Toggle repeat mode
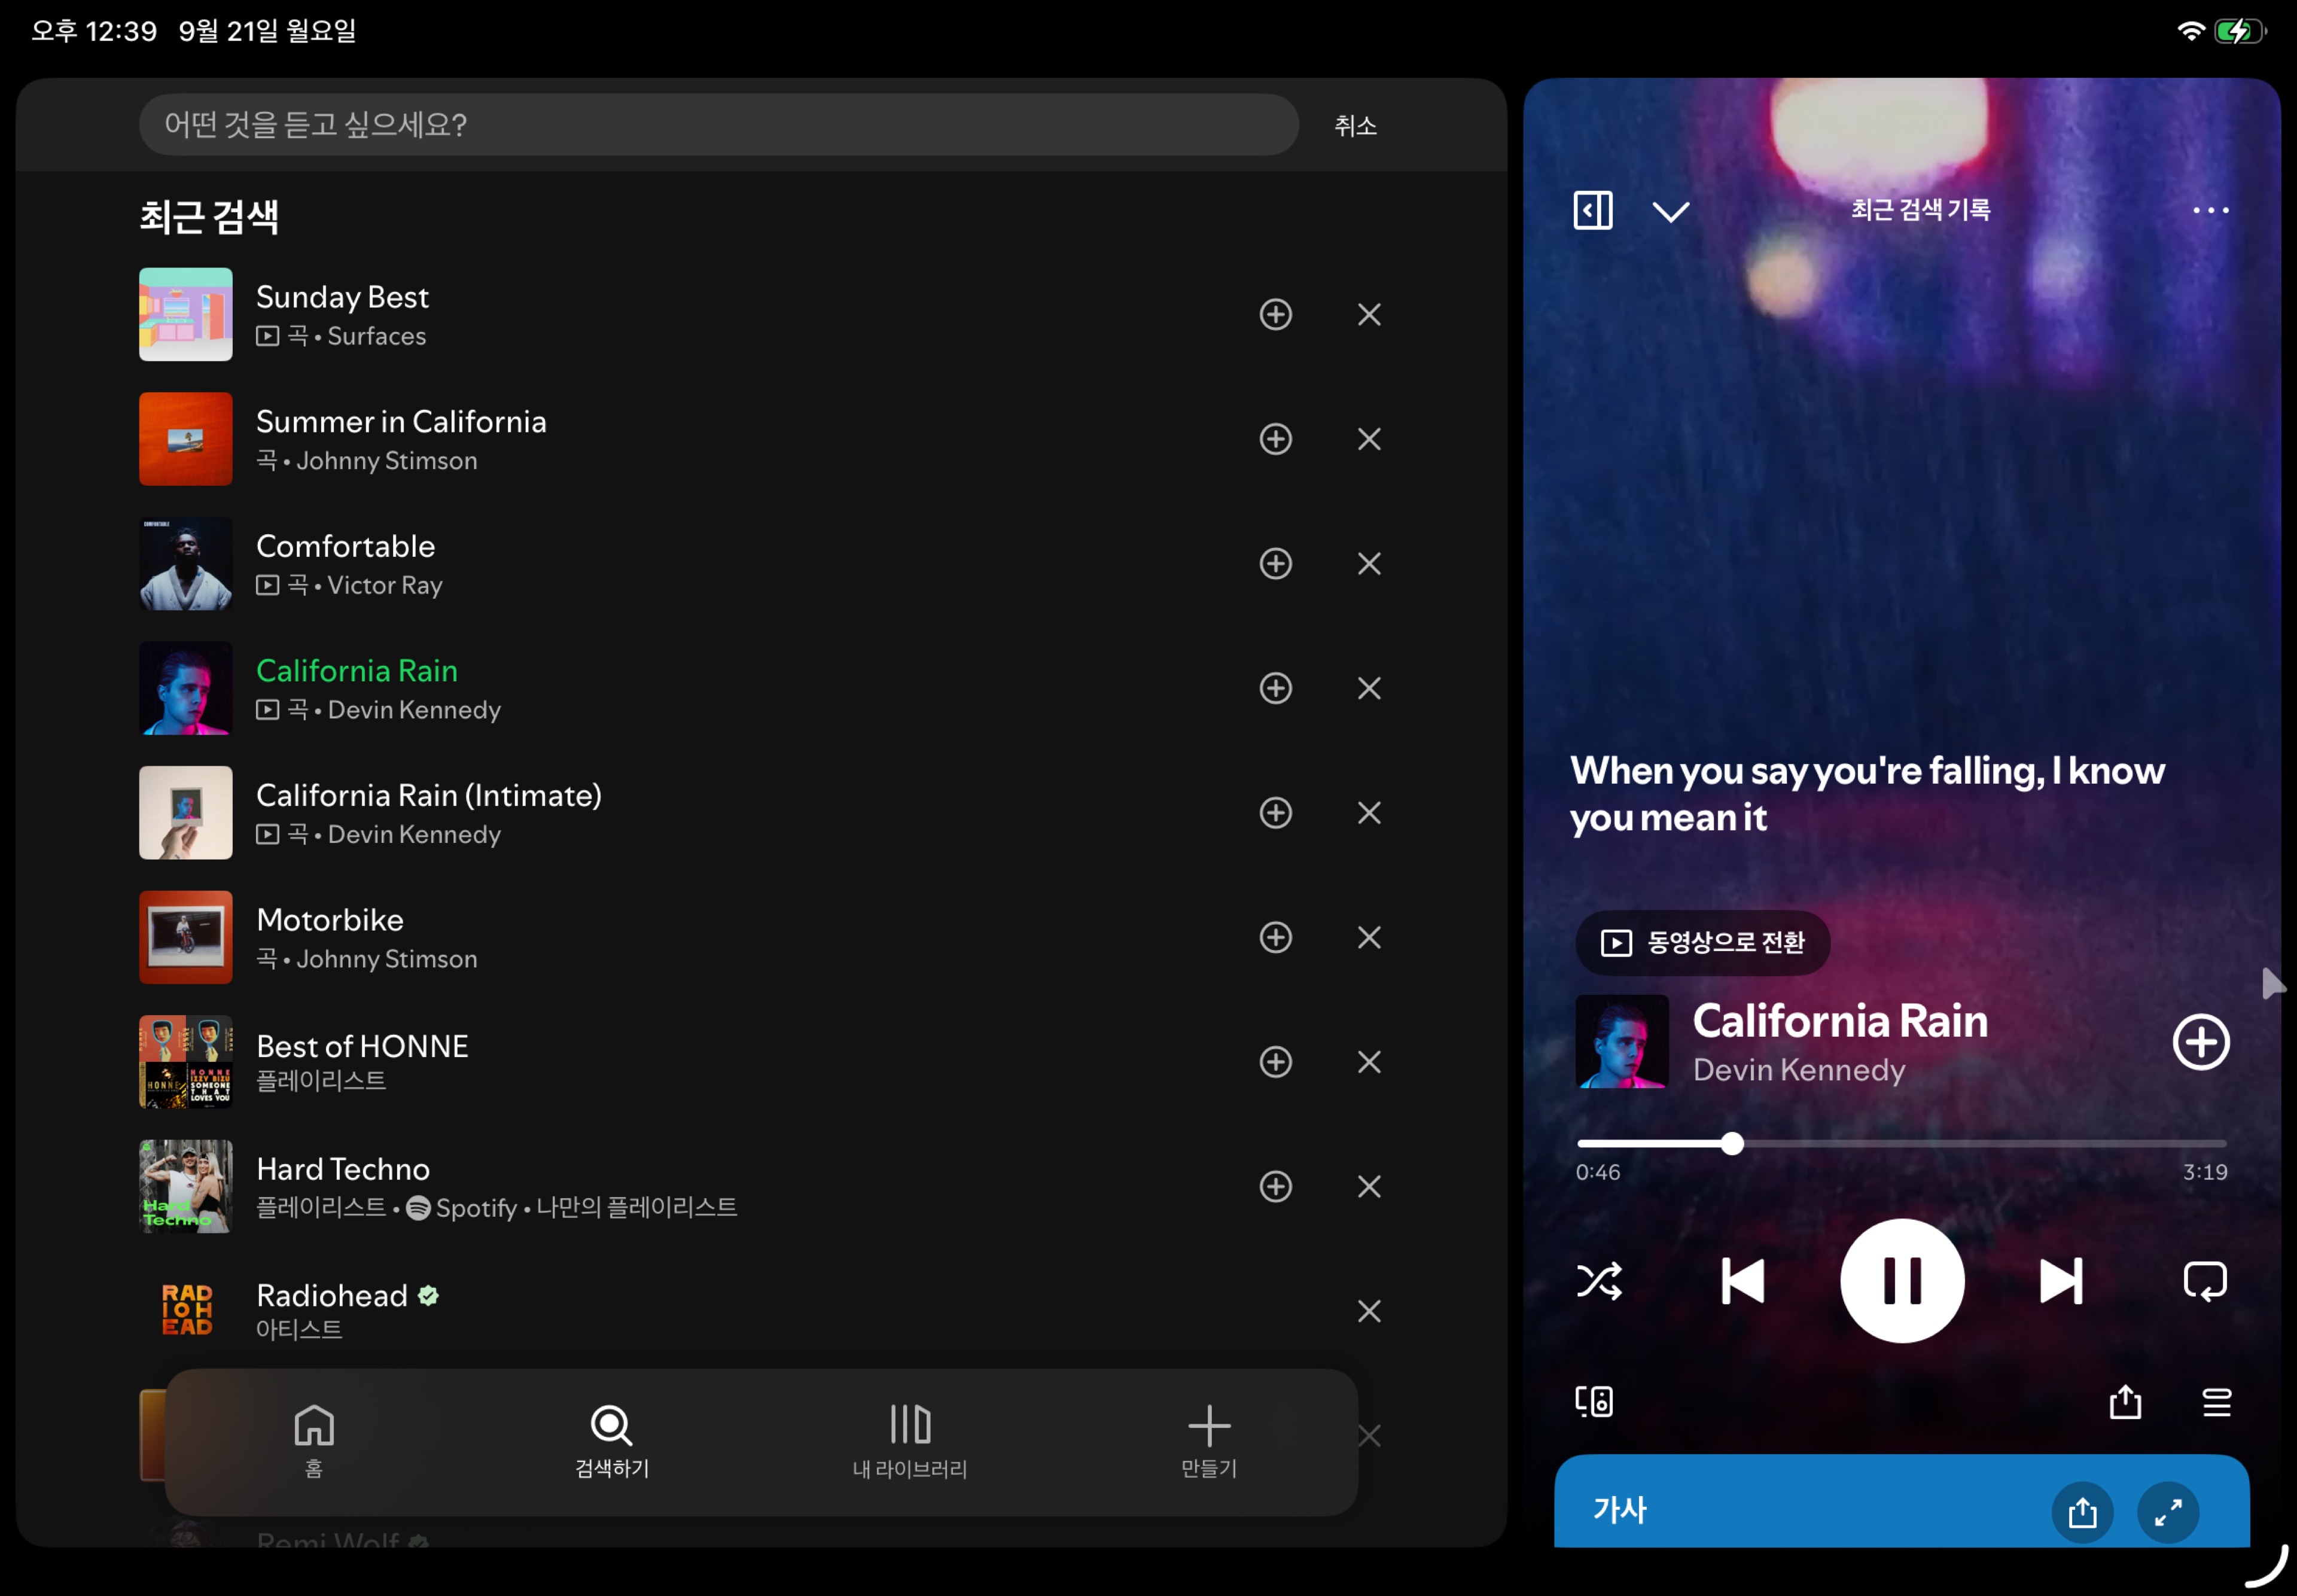 coord(2204,1280)
